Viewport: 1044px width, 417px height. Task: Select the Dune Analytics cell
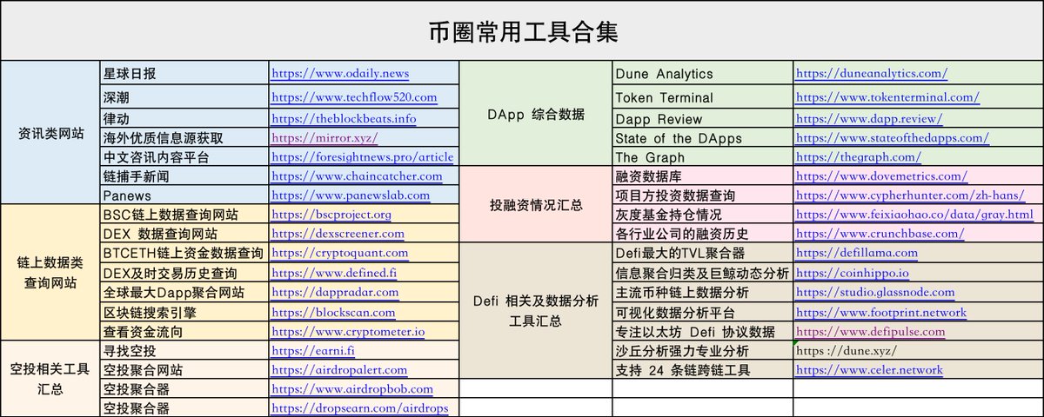click(702, 74)
